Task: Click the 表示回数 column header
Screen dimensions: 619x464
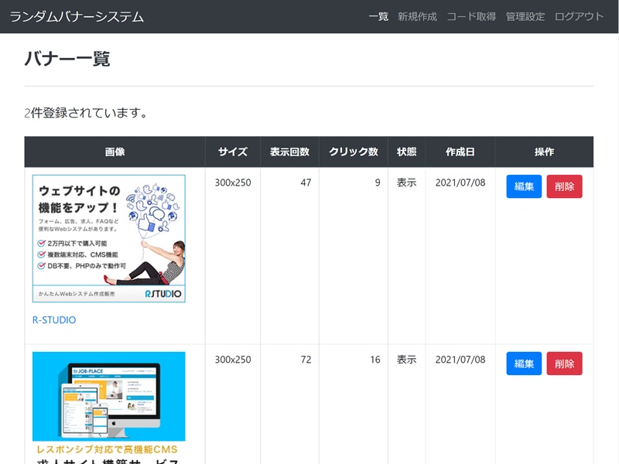Action: (289, 152)
